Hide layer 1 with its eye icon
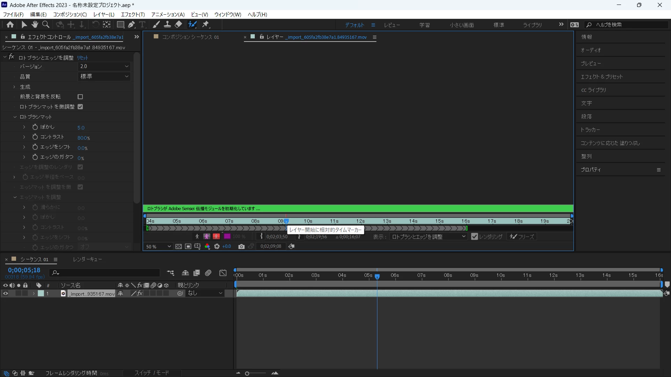 (x=5, y=294)
